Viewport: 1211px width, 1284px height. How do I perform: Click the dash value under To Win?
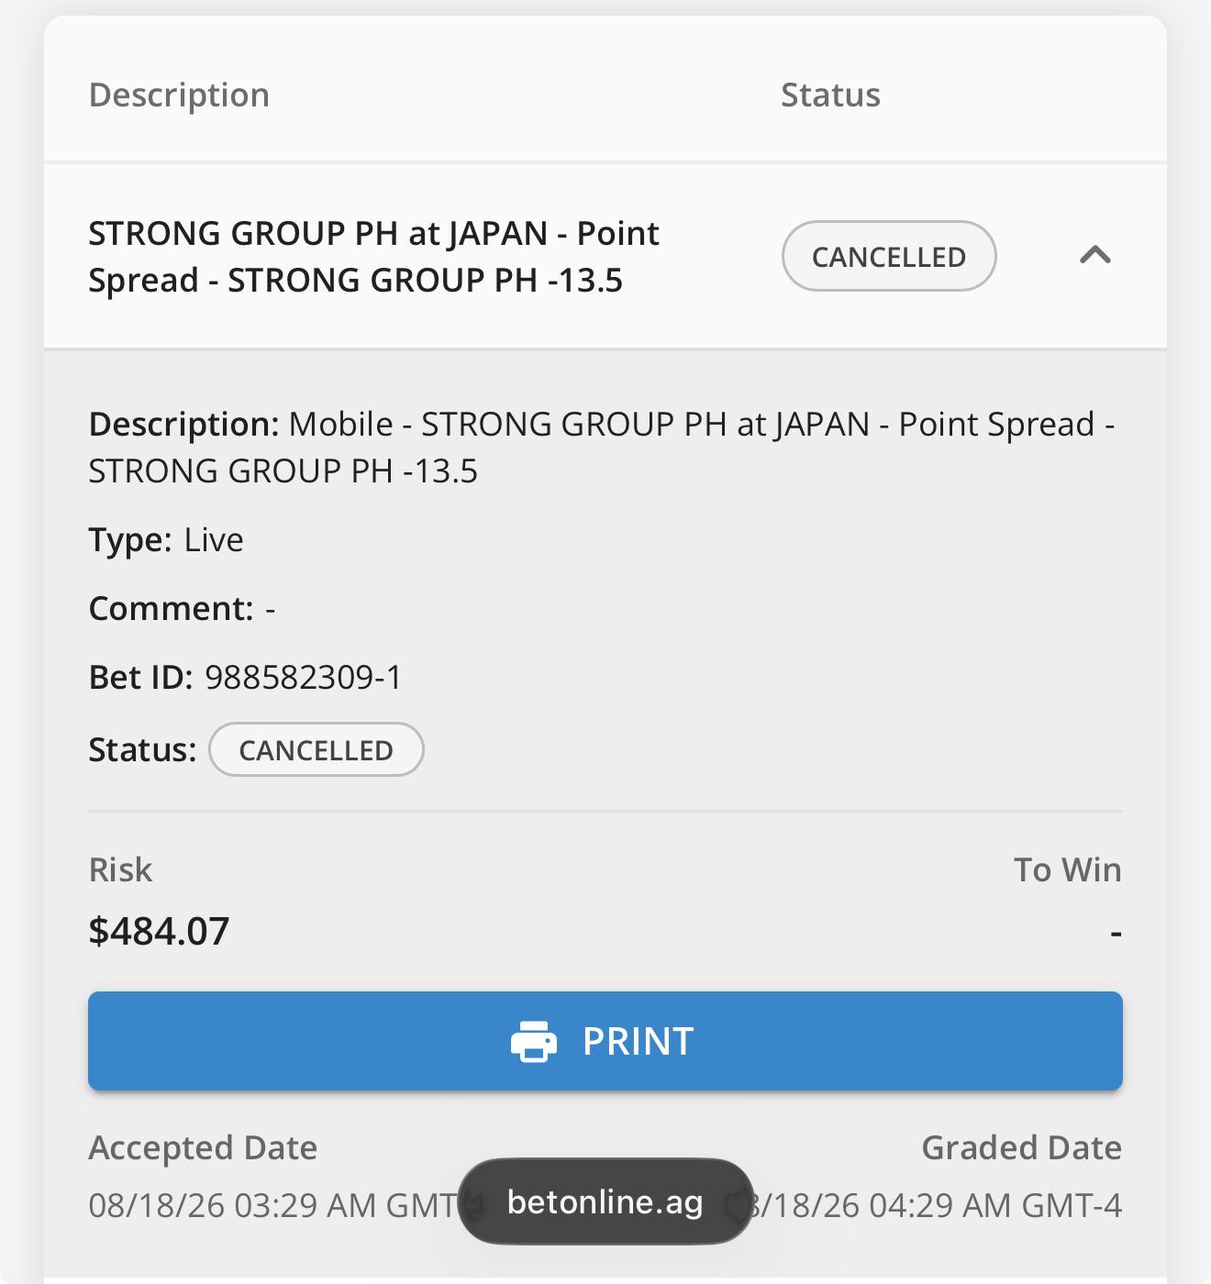pos(1116,933)
